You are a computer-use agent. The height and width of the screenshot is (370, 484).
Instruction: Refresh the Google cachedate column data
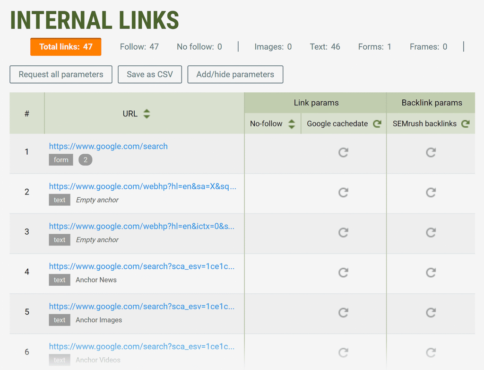click(377, 123)
